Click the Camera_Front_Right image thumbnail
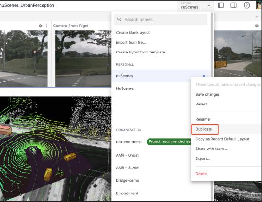262x202 pixels. click(83, 58)
